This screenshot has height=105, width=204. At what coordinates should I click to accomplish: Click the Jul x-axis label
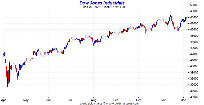[70, 100]
